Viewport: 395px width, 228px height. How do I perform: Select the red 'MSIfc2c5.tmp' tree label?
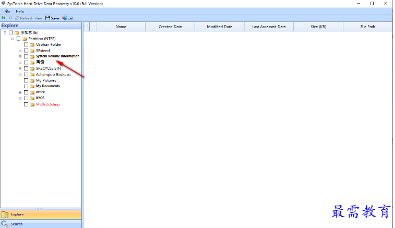point(48,104)
